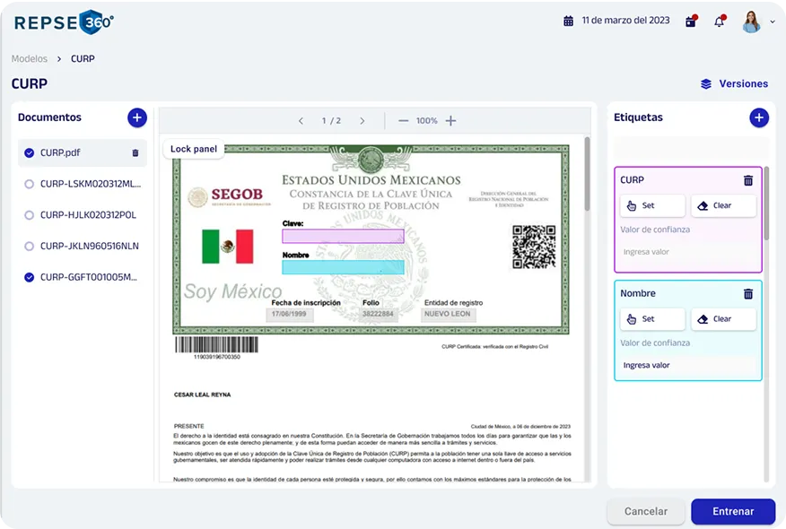Delete the CURP etiqueta with trash icon
The width and height of the screenshot is (786, 529).
pyautogui.click(x=748, y=180)
